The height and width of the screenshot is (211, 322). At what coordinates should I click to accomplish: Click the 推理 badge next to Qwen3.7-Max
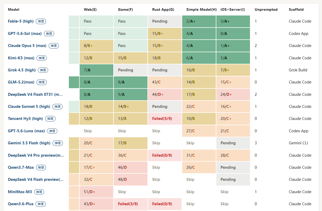click(41, 167)
